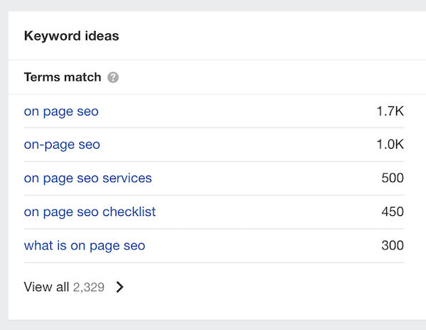Select the "on page seo services" keyword
426x330 pixels.
pyautogui.click(x=87, y=178)
